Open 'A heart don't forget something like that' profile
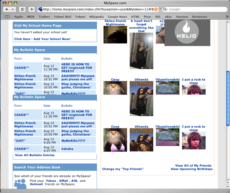The width and height of the screenshot is (230, 193). pyautogui.click(x=141, y=26)
